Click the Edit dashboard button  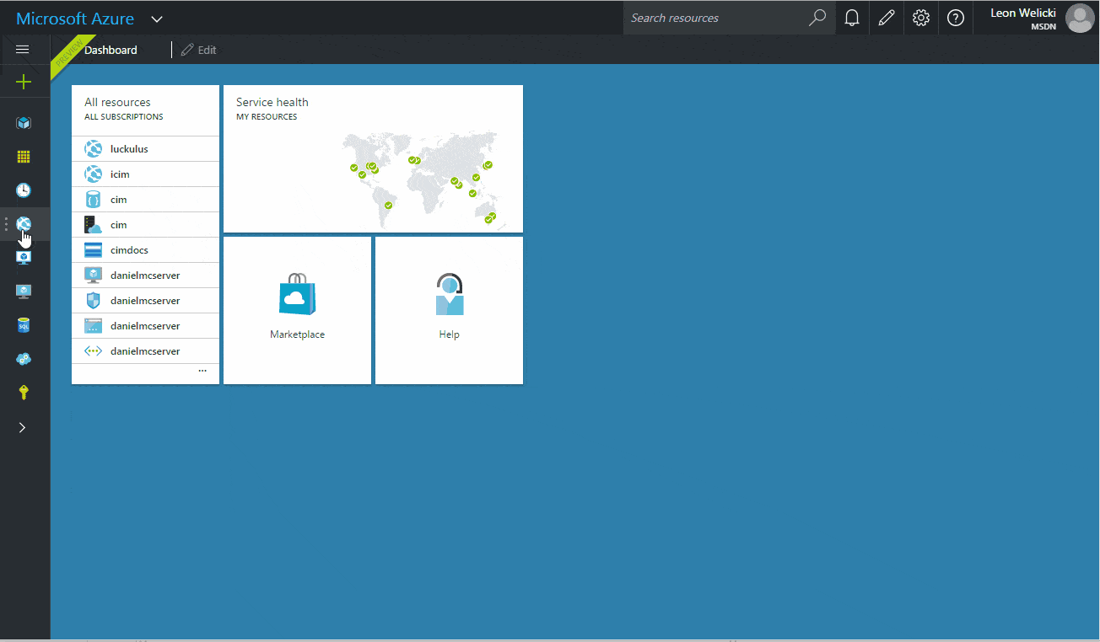coord(199,50)
